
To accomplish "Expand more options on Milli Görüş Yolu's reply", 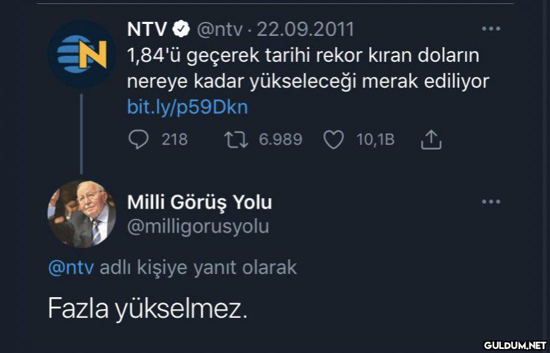I will 491,201.
